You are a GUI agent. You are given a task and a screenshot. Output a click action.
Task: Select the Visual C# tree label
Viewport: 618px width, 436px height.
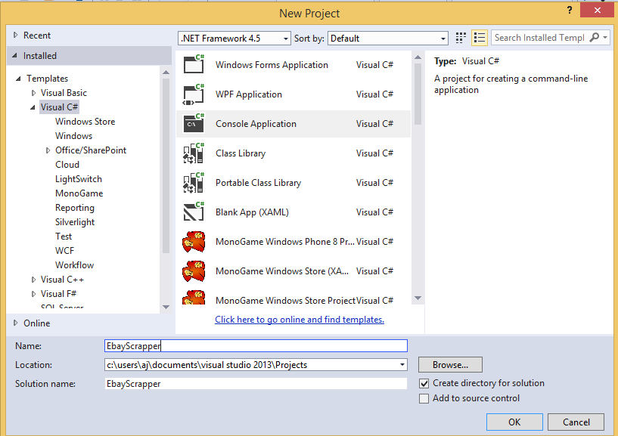(59, 107)
